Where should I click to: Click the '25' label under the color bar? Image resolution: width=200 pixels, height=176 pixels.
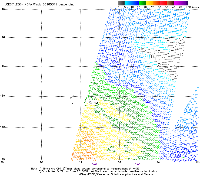153,7
